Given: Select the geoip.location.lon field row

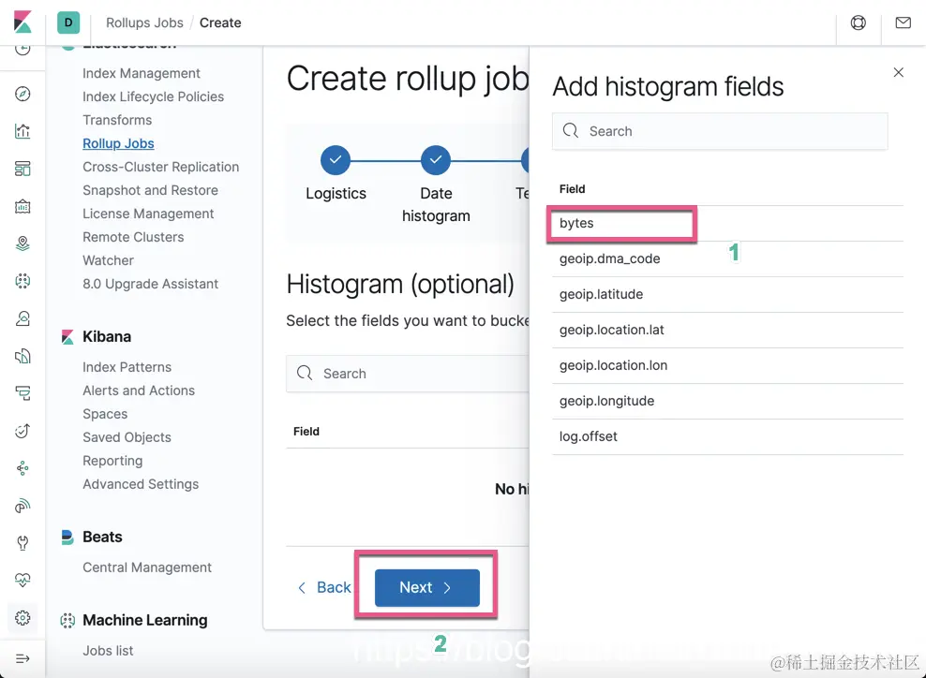Looking at the screenshot, I should click(x=727, y=366).
